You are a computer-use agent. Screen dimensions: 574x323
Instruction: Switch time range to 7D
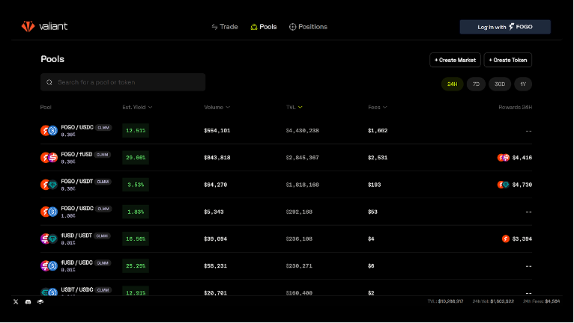click(476, 84)
